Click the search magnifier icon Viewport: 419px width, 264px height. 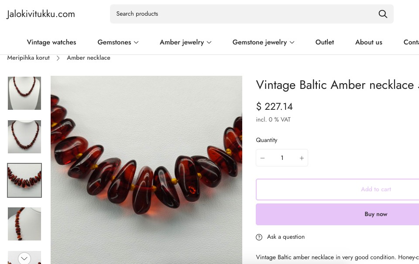coord(383,14)
